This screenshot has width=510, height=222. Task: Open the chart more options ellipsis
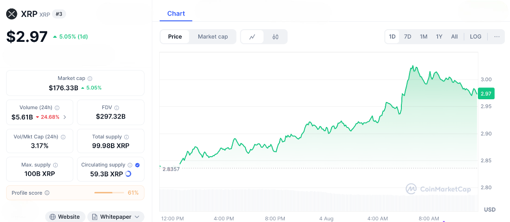(497, 37)
